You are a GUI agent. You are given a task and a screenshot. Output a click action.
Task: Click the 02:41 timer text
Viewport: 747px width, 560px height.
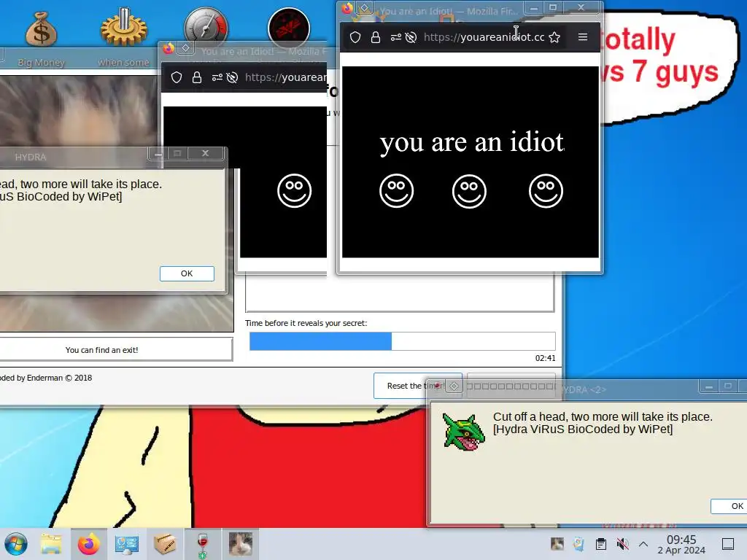click(545, 358)
